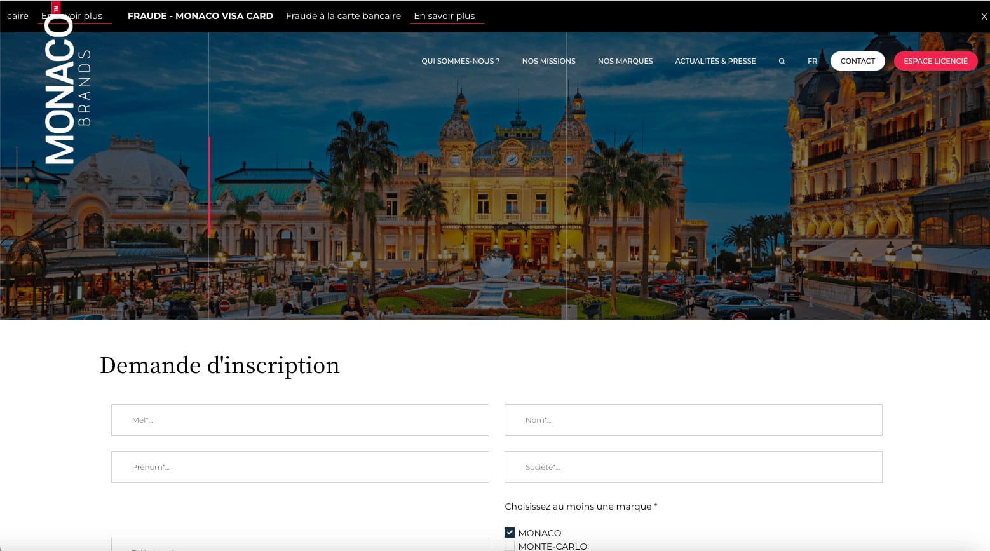Open the Espace Licencié button
Image resolution: width=990 pixels, height=551 pixels.
click(x=935, y=61)
